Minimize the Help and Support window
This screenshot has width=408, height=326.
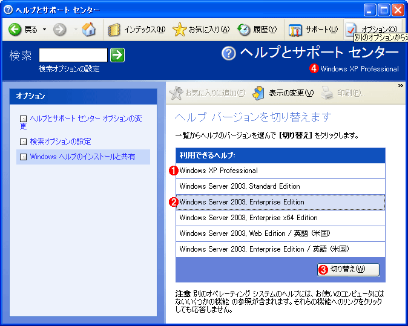click(x=369, y=10)
